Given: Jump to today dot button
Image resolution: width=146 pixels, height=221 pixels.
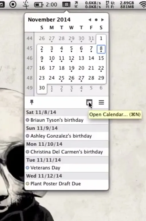Looking at the screenshot, I should pos(96,20).
